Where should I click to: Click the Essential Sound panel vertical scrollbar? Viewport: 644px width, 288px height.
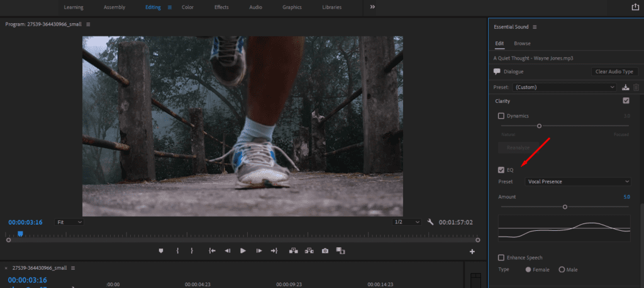[x=641, y=245]
